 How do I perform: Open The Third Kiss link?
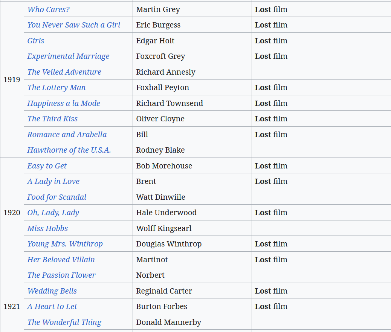pos(53,119)
